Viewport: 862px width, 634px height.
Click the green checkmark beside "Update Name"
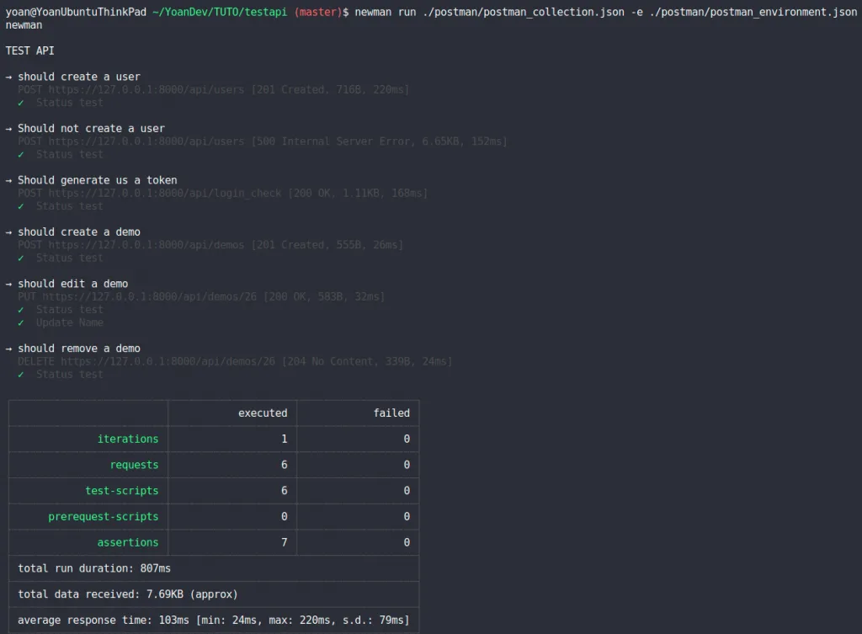tap(21, 322)
